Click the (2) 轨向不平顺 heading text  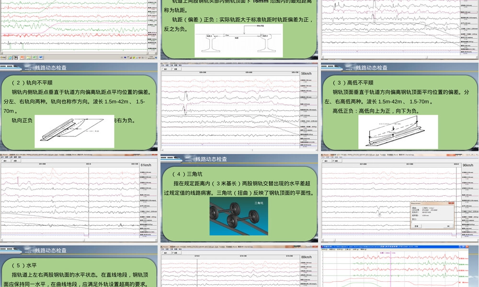point(32,83)
